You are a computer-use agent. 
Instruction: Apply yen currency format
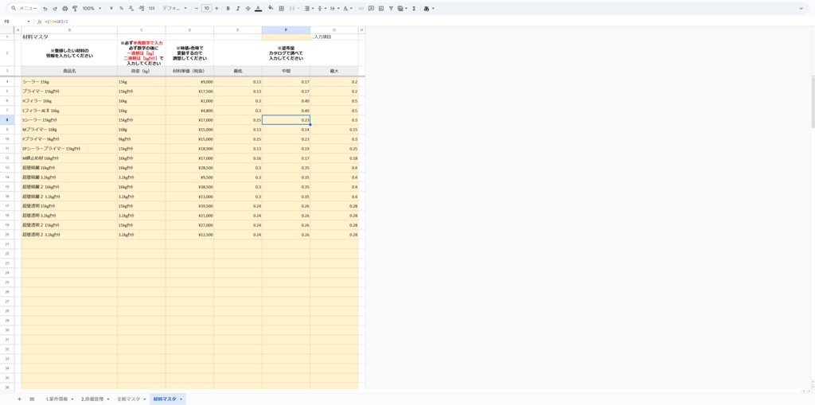(x=111, y=8)
